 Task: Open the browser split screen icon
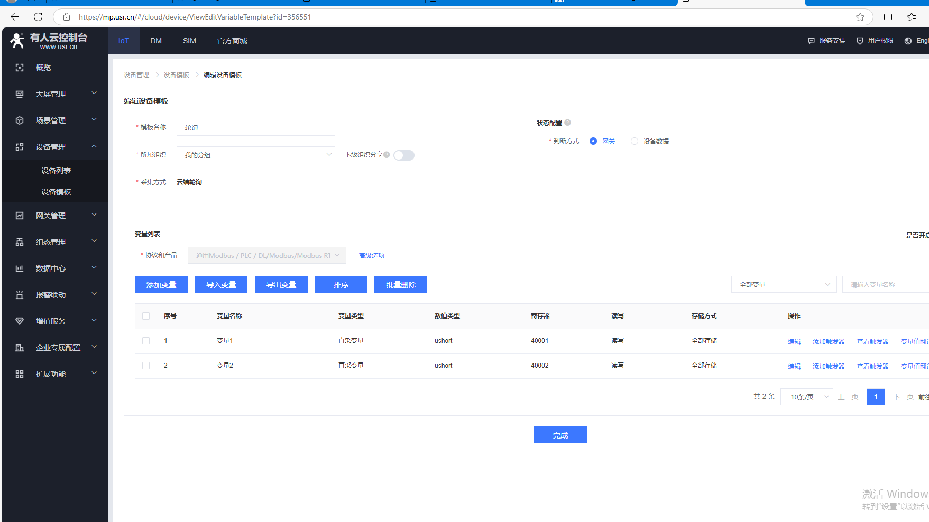(888, 17)
